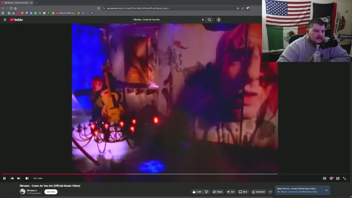Open the red YouTube bookmark
352x198 pixels.
[x=18, y=13]
